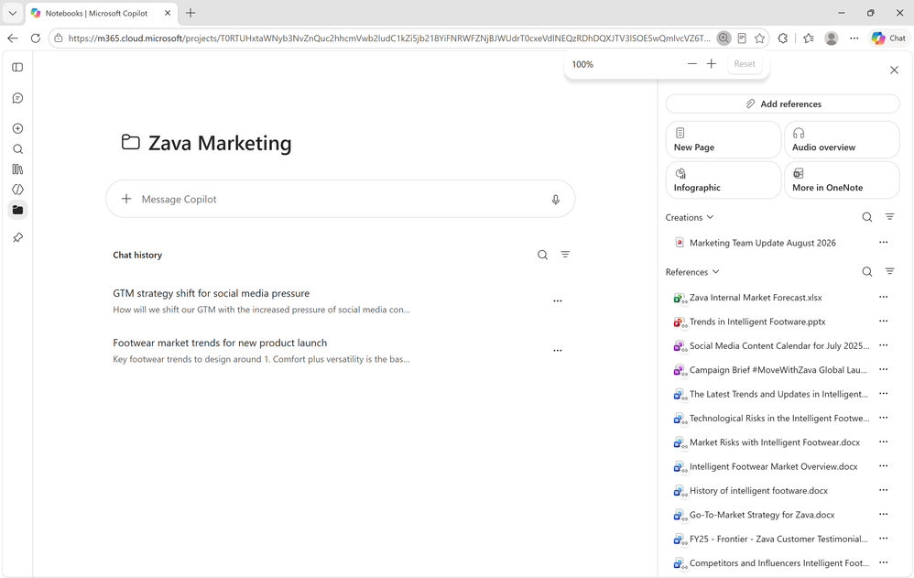
Task: Increase zoom with plus button
Action: (712, 64)
